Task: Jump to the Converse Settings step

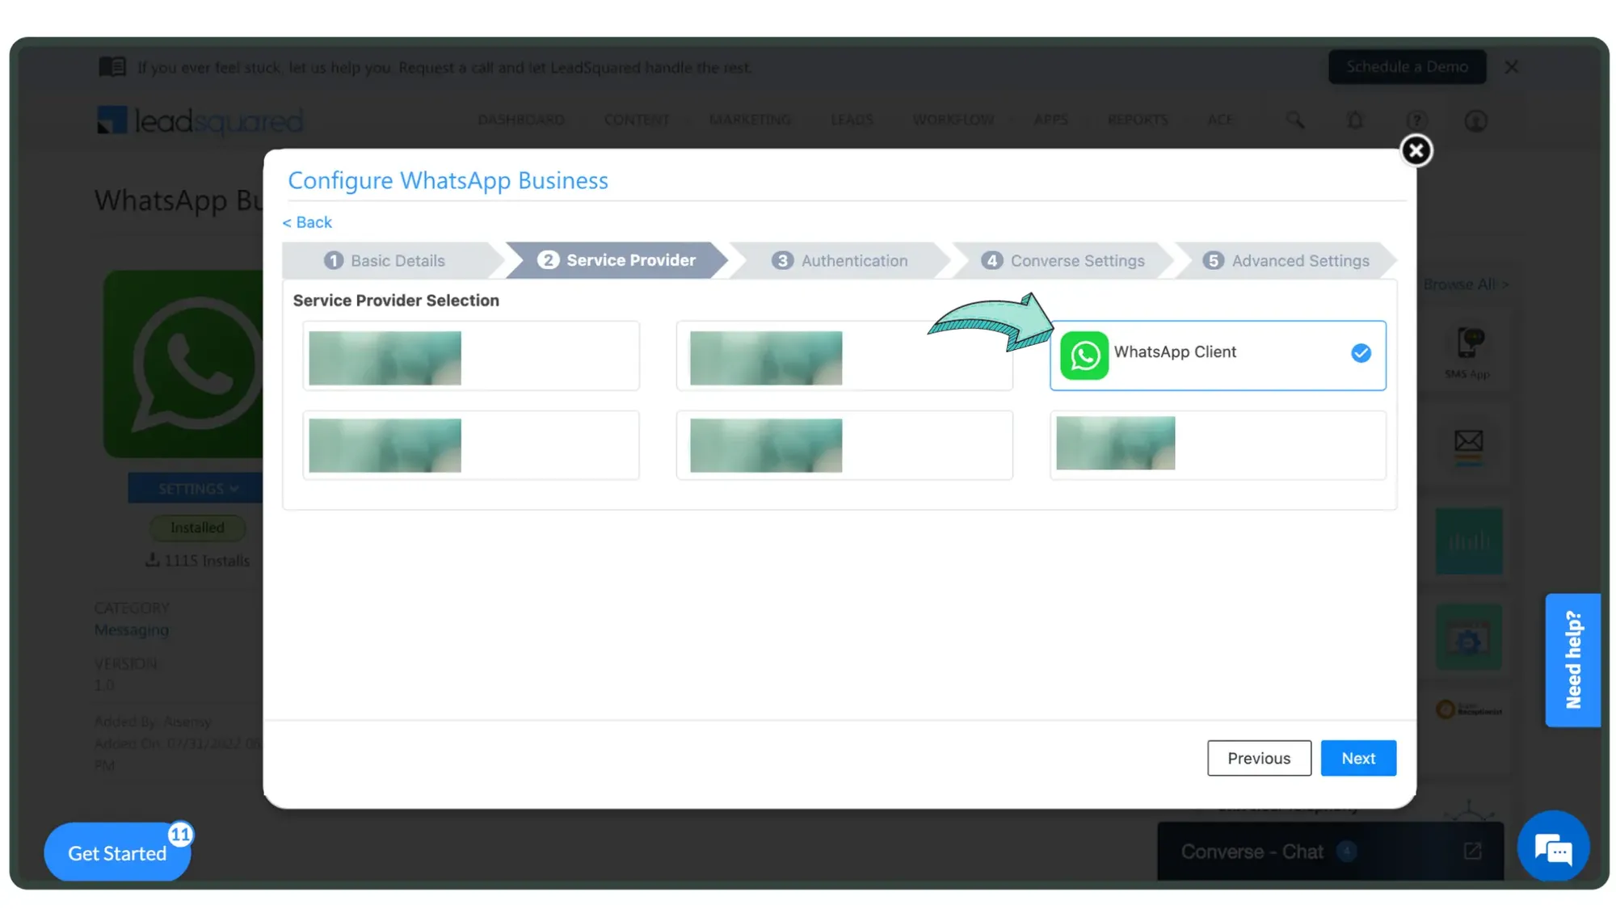Action: 1063,260
